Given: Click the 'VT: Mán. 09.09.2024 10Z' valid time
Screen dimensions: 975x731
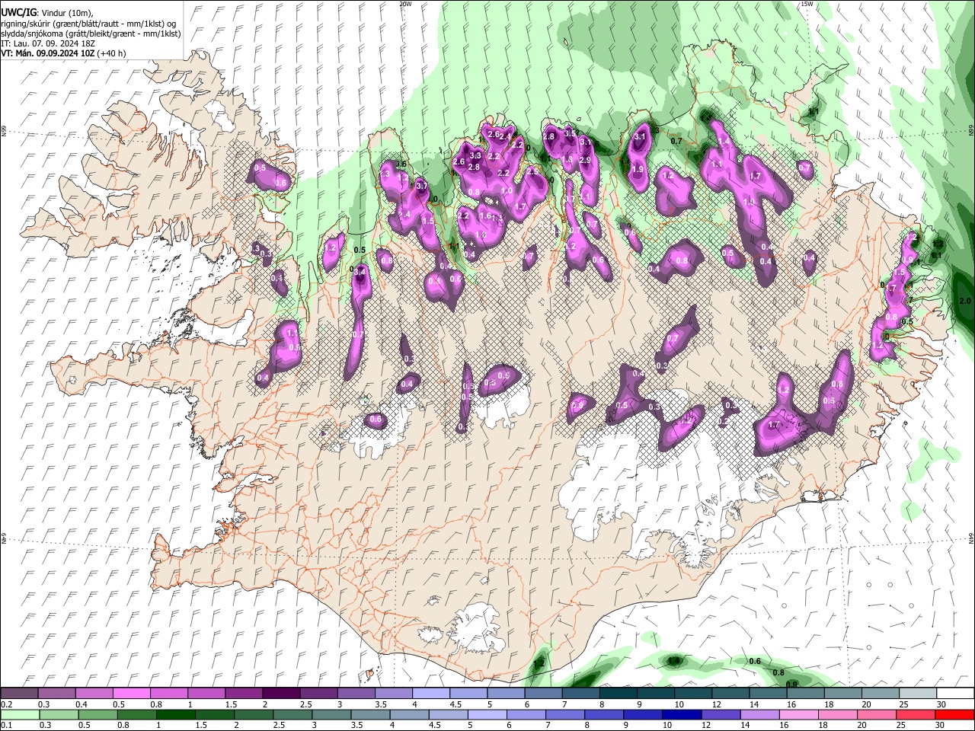Looking at the screenshot, I should (x=49, y=53).
